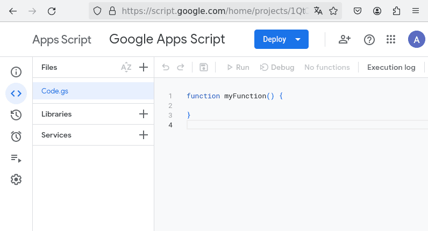Add a new file with plus icon

pyautogui.click(x=144, y=67)
